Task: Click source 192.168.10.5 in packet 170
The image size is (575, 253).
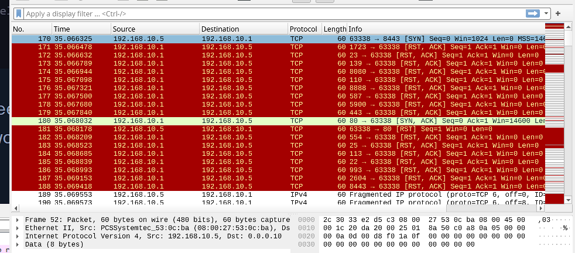Action: click(x=139, y=39)
